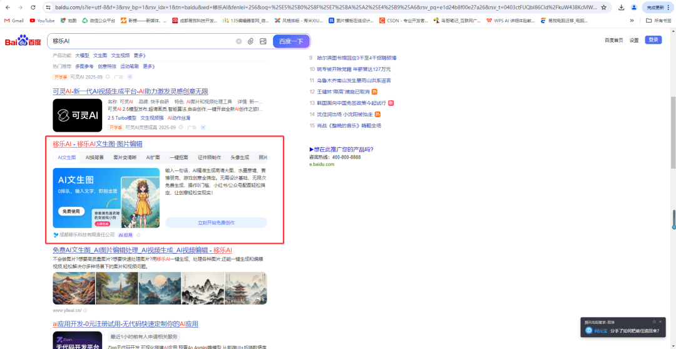Open the 可灵AI-新一代AI视频生成平台 result title
The width and height of the screenshot is (676, 349).
pos(130,91)
